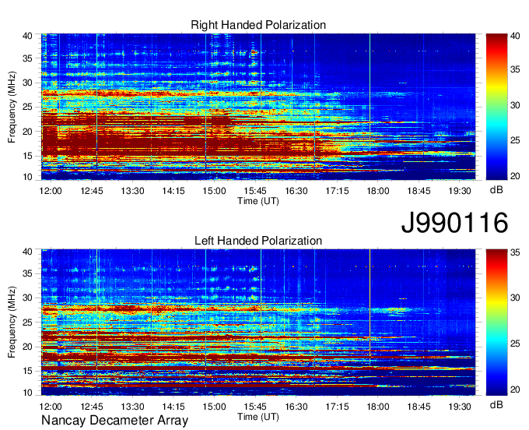529x430 pixels.
Task: Click the "Right Handed Polarization" plot title
Action: (258, 25)
